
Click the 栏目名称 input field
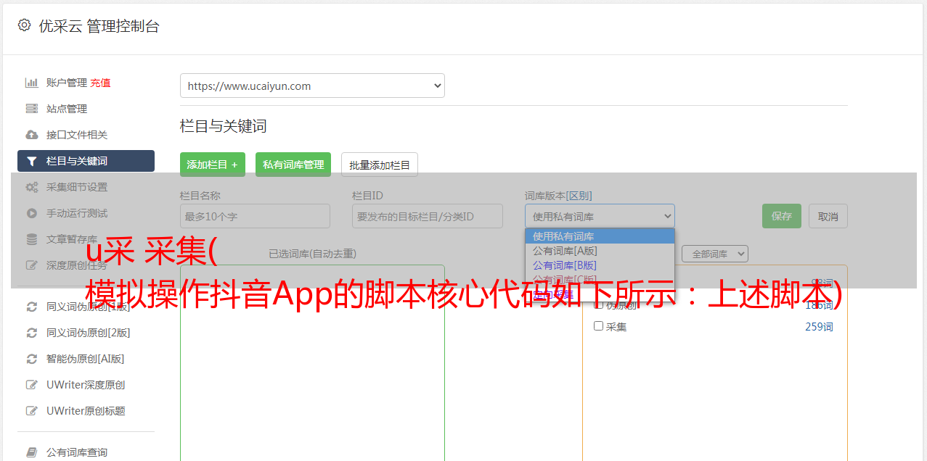tap(255, 216)
